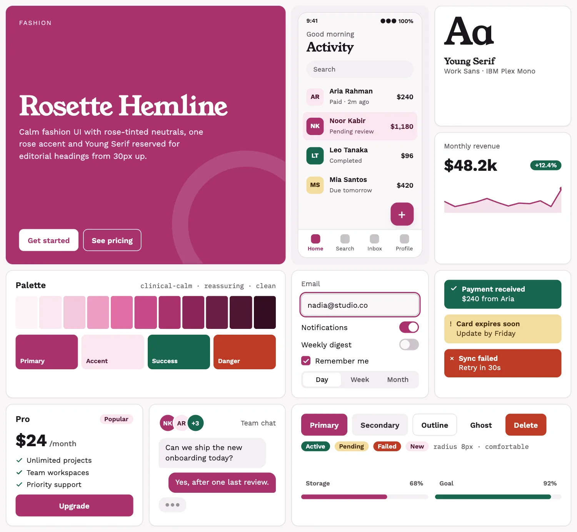577x532 pixels.
Task: Click the Success color swatch
Action: click(179, 352)
